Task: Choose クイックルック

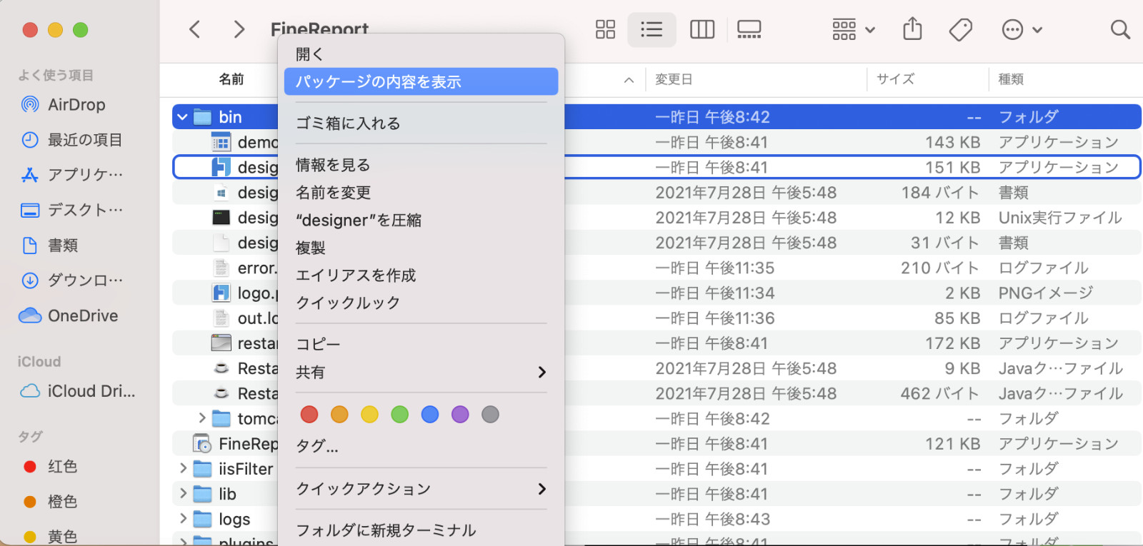Action: coord(421,303)
